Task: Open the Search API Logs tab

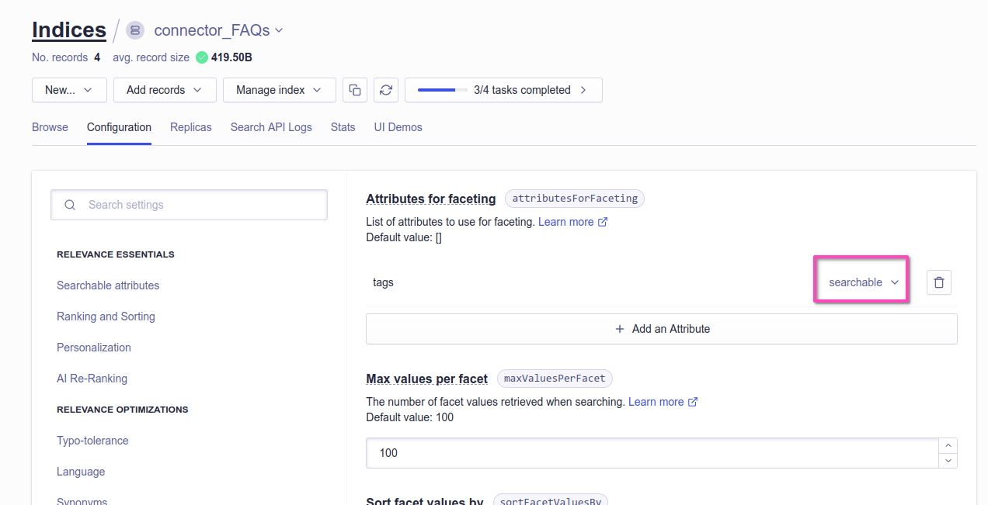Action: (x=271, y=126)
